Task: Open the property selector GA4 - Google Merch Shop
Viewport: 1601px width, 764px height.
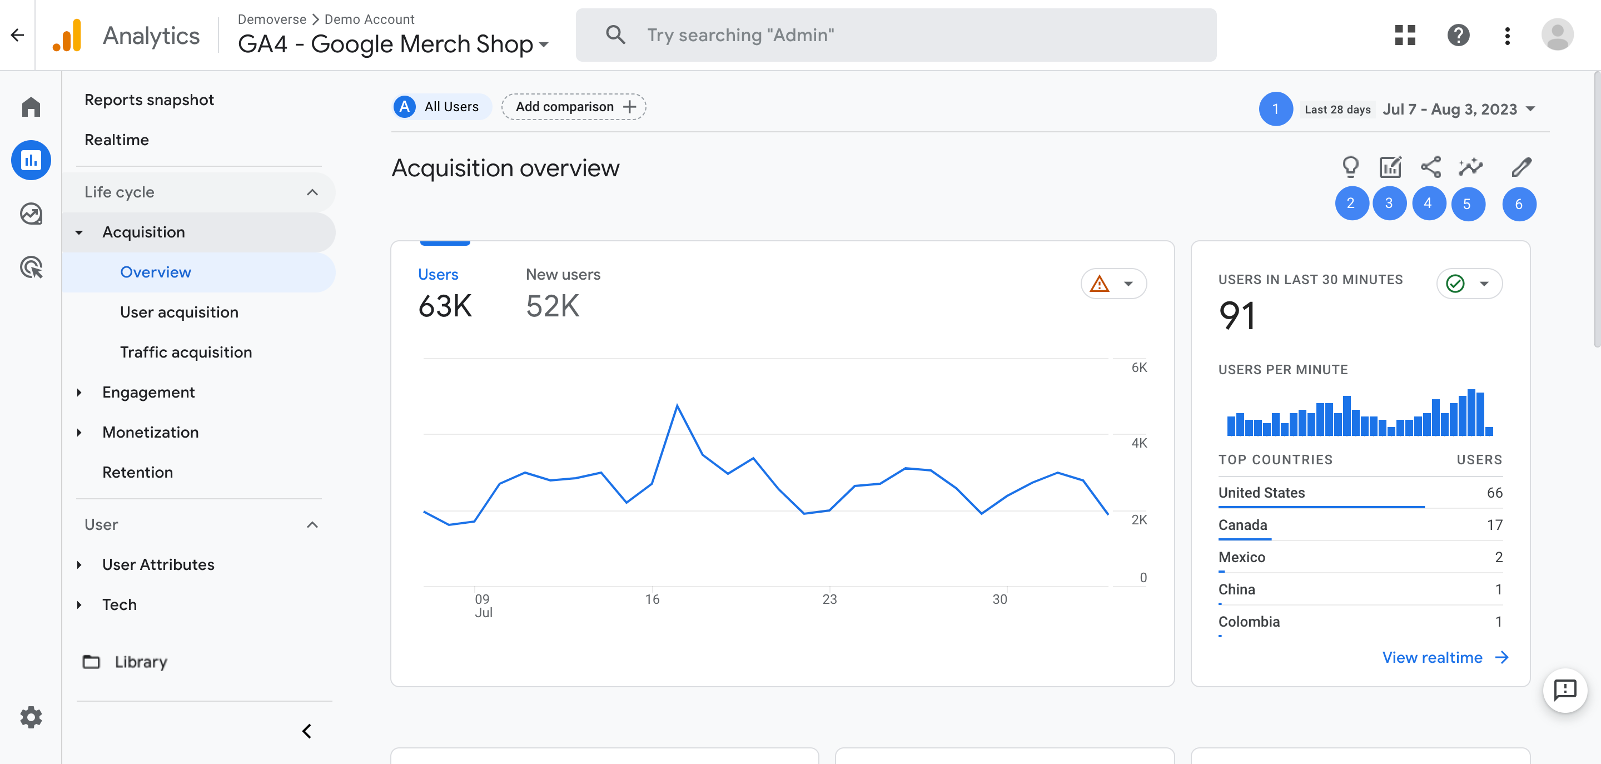Action: click(x=393, y=43)
